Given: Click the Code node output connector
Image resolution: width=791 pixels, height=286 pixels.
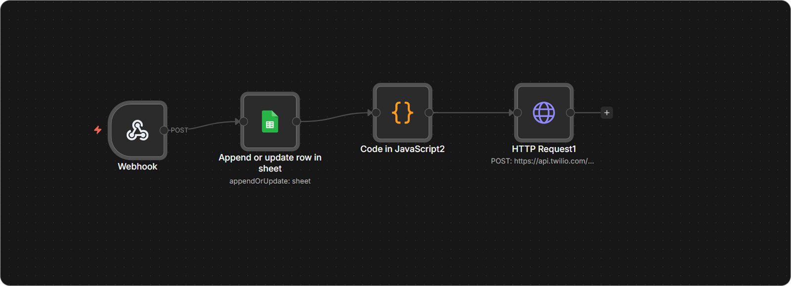Looking at the screenshot, I should point(429,113).
